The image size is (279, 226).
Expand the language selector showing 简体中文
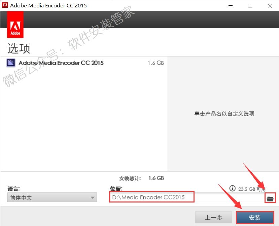coord(50,197)
